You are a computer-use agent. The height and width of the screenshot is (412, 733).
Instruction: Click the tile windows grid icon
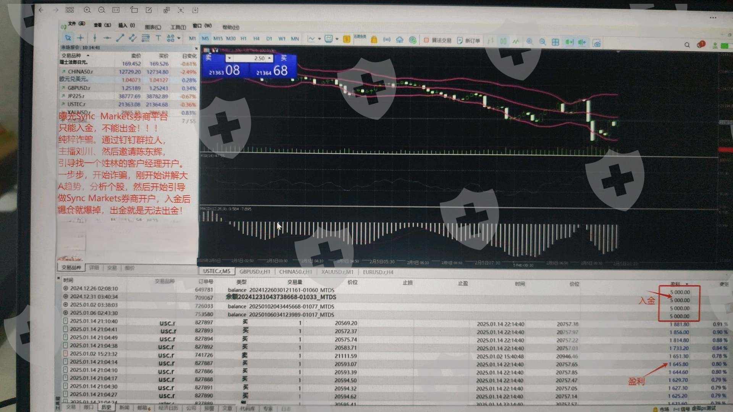[555, 42]
